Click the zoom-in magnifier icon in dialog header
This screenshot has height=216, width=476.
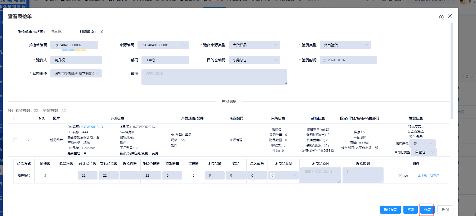(441, 17)
